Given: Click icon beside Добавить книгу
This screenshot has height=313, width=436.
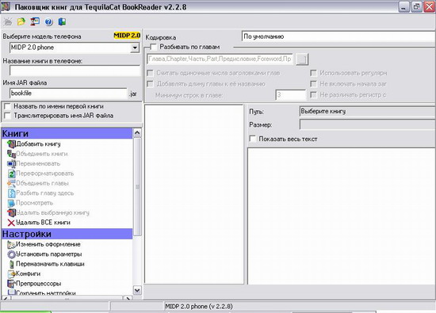Looking at the screenshot, I should [11, 144].
